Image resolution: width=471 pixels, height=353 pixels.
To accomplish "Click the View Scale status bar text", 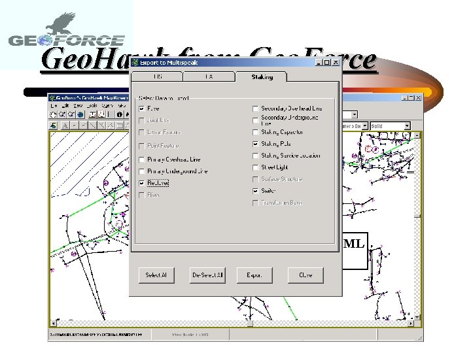I will (x=190, y=335).
